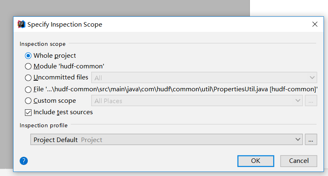Open help via the blue question mark icon

click(x=24, y=161)
